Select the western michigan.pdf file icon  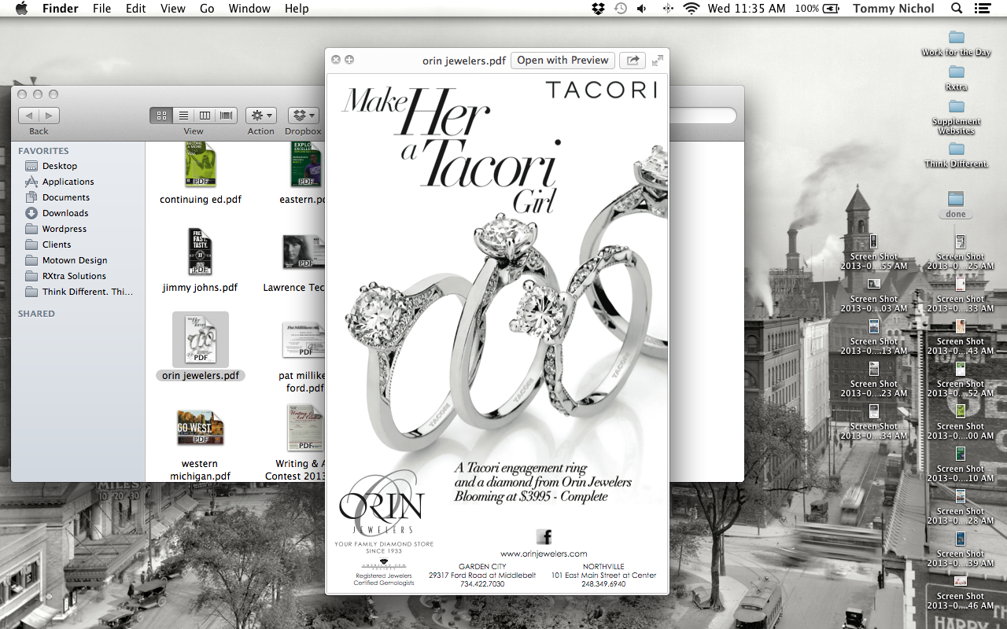click(x=201, y=427)
